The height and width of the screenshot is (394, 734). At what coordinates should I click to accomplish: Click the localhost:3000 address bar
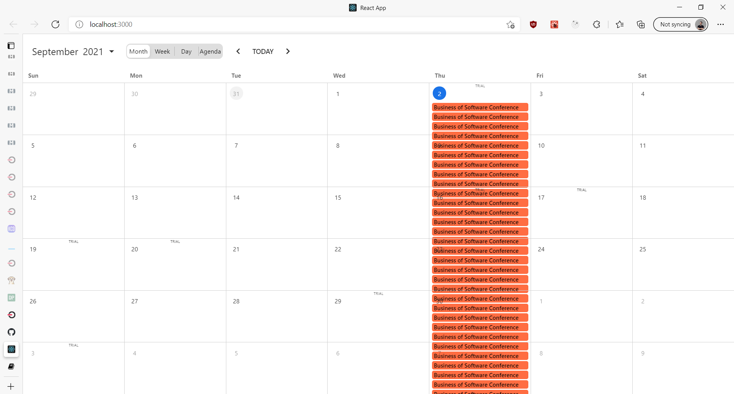coord(294,24)
